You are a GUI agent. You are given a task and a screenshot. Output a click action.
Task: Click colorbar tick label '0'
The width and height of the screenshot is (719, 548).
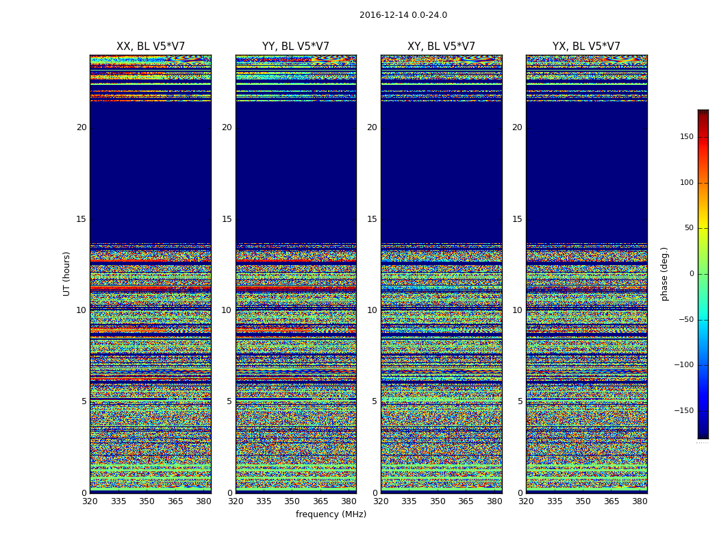[692, 274]
